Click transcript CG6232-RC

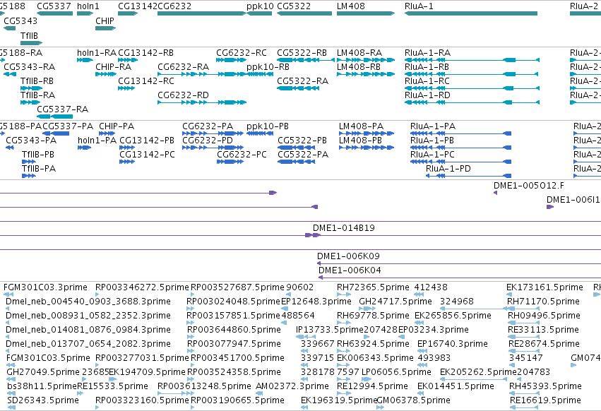241,52
